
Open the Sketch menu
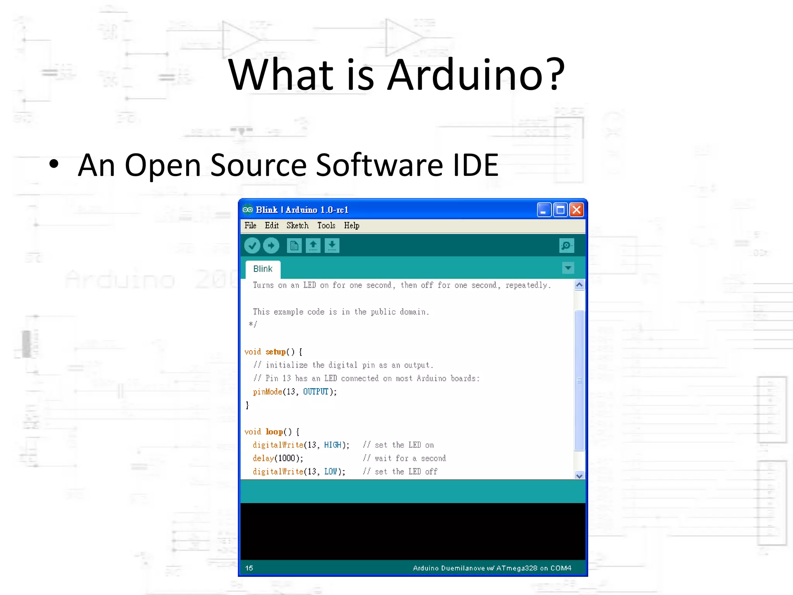(x=297, y=225)
